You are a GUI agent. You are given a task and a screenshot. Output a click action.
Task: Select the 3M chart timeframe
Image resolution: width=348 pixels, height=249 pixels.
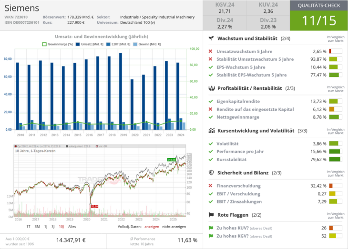click(x=37, y=227)
